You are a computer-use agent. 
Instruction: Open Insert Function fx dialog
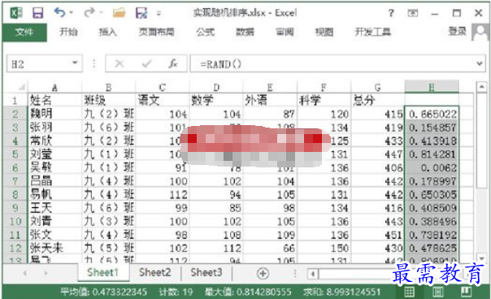pos(173,64)
